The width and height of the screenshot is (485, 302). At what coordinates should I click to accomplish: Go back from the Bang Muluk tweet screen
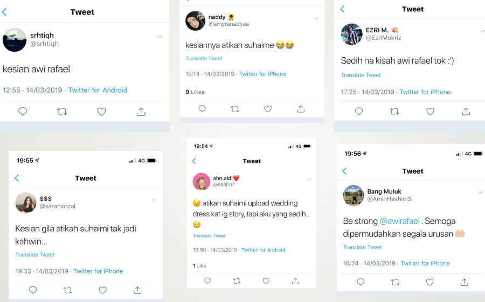click(344, 171)
